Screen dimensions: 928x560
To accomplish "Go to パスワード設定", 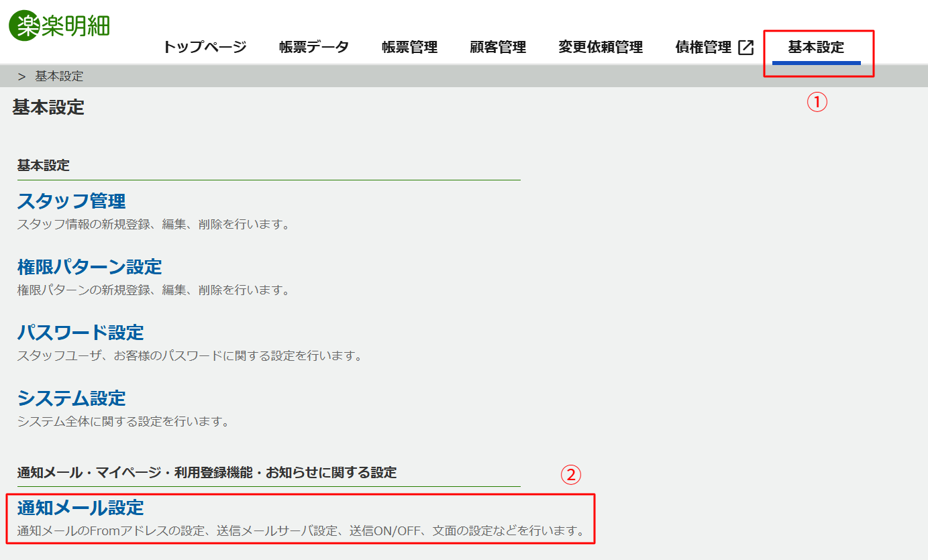I will point(81,332).
